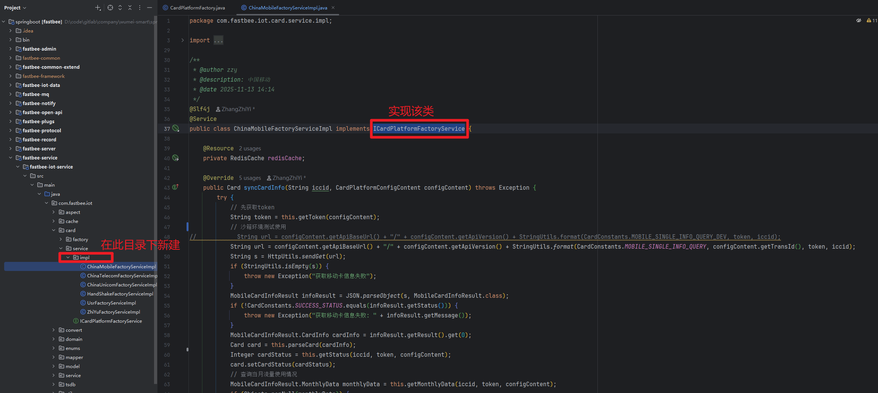The image size is (878, 393).
Task: Click the ChinaTelecomFactoryServiceImpl class icon
Action: [83, 275]
